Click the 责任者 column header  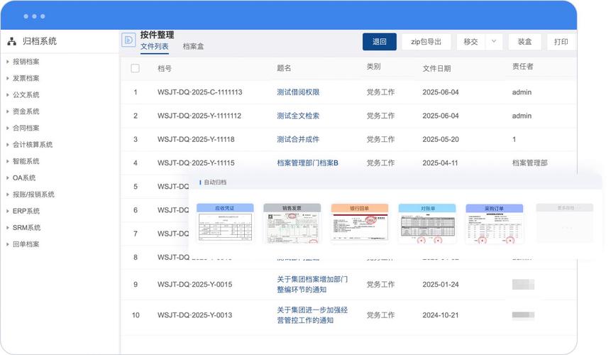522,67
